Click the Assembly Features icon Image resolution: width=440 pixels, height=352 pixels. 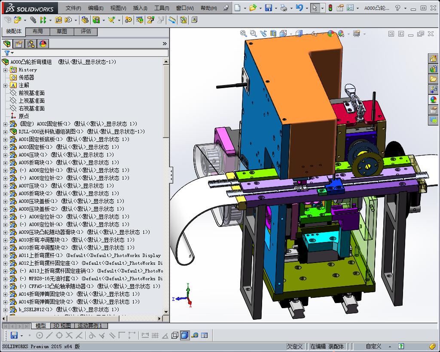96,20
